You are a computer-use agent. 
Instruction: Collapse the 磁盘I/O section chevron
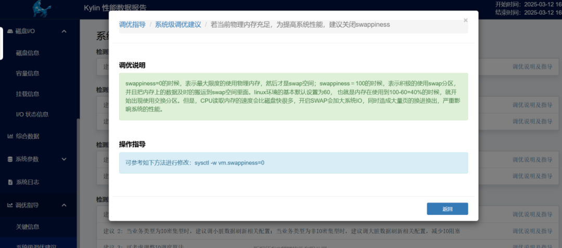click(64, 31)
